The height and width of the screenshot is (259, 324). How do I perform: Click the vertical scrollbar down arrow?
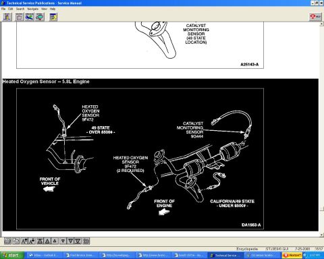coord(321,235)
